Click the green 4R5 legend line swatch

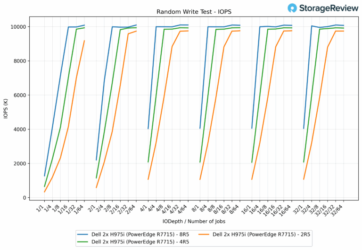pyautogui.click(x=85, y=242)
